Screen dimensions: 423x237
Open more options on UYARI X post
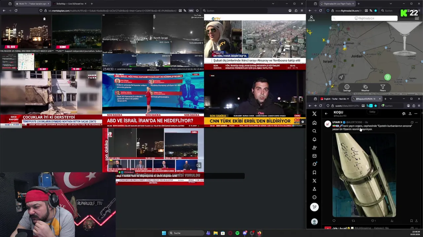(416, 122)
